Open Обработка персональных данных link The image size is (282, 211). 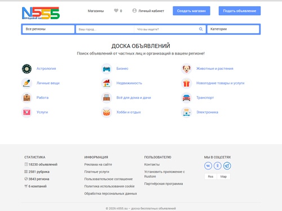[111, 194]
